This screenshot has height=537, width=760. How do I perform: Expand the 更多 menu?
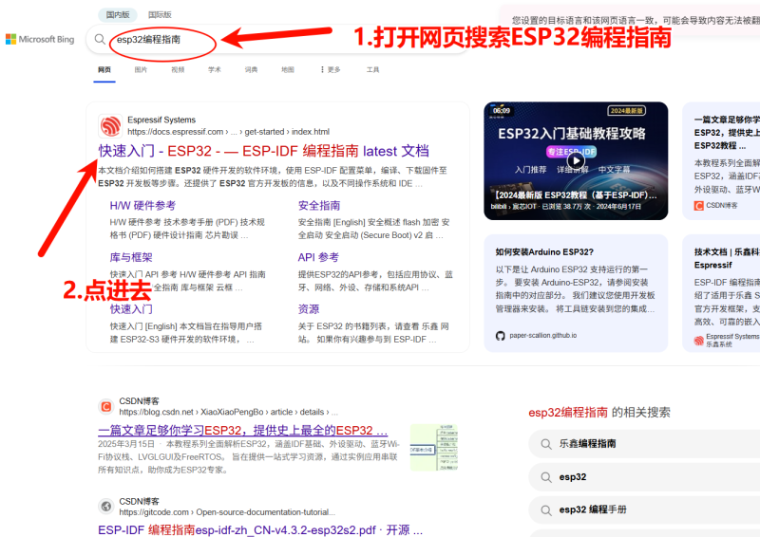click(330, 69)
